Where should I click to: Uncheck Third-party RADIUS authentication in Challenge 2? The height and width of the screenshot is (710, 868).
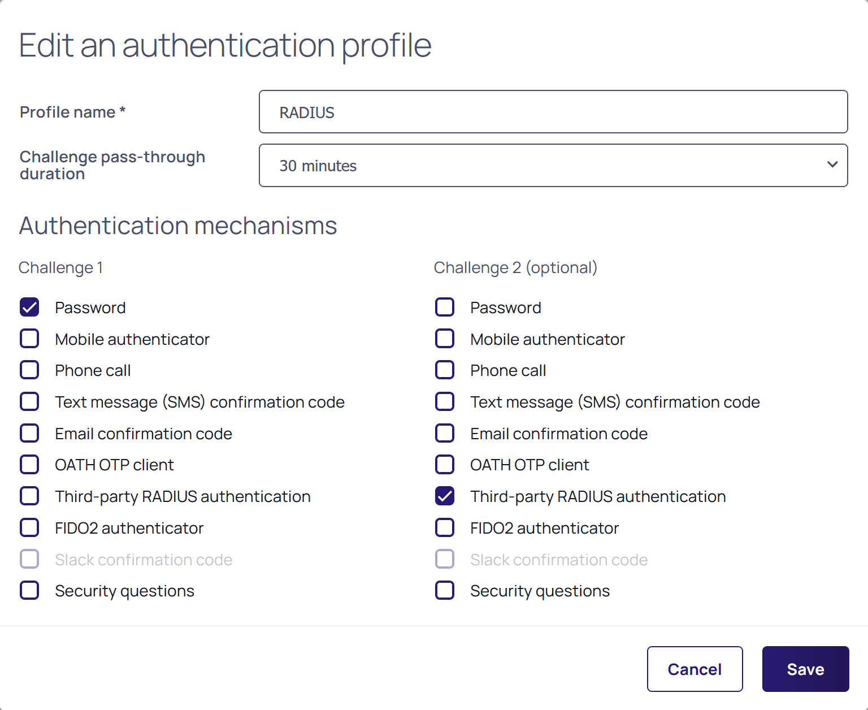pyautogui.click(x=445, y=496)
